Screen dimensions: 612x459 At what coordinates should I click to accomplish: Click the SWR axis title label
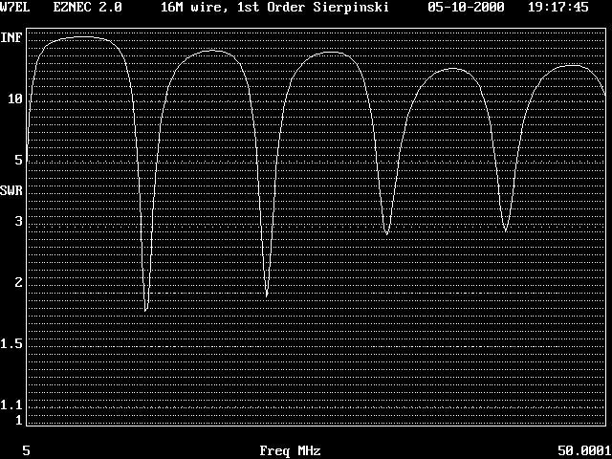point(11,191)
